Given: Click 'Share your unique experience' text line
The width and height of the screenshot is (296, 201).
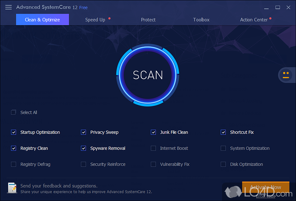Looking at the screenshot, I should 86,192.
